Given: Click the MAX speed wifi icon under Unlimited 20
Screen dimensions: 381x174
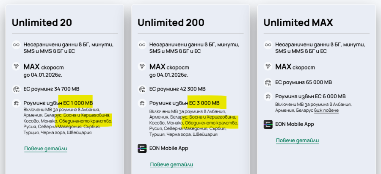Looking at the screenshot, I should 16,66.
